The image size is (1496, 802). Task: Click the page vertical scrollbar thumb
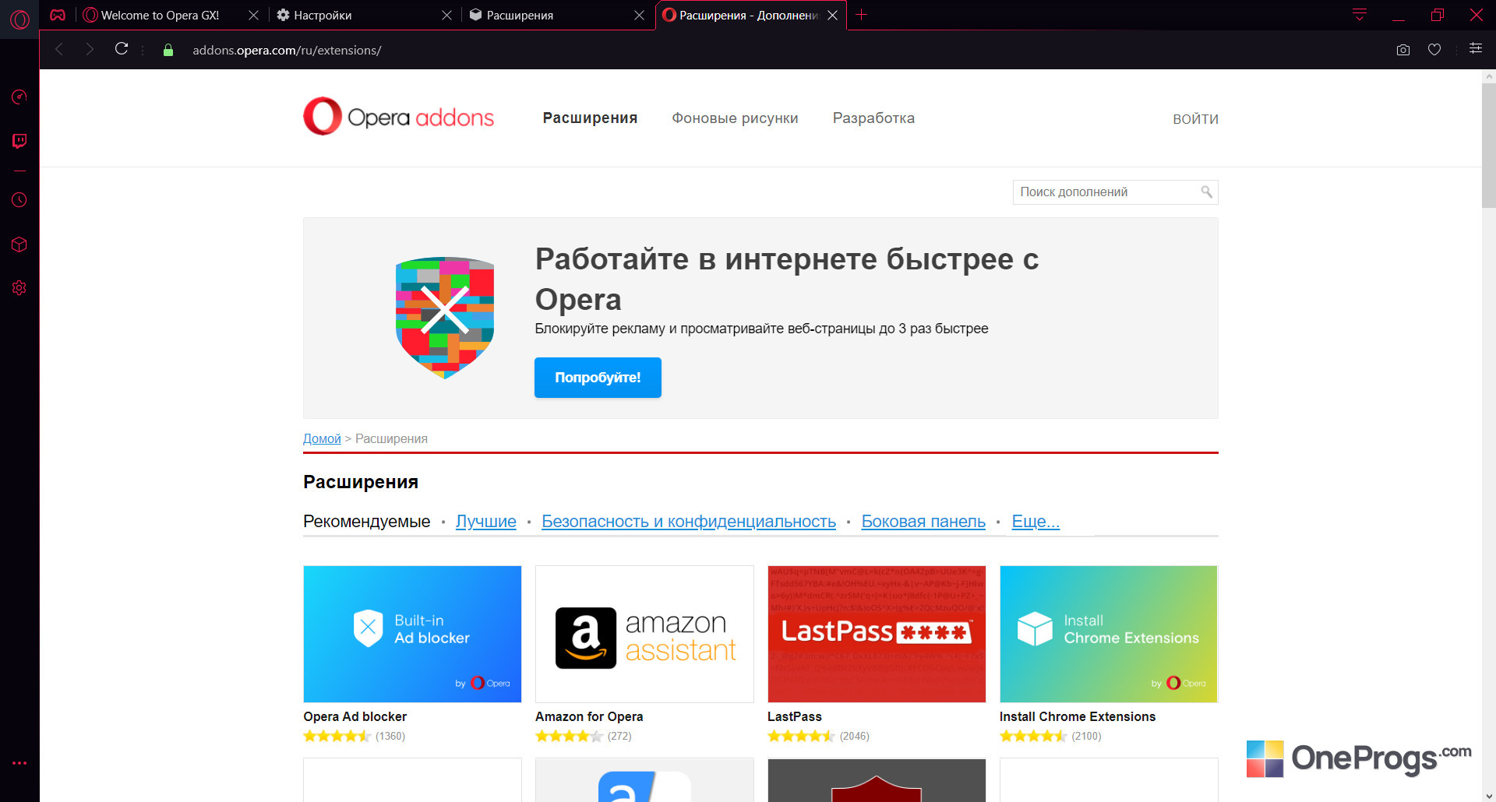coord(1488,146)
